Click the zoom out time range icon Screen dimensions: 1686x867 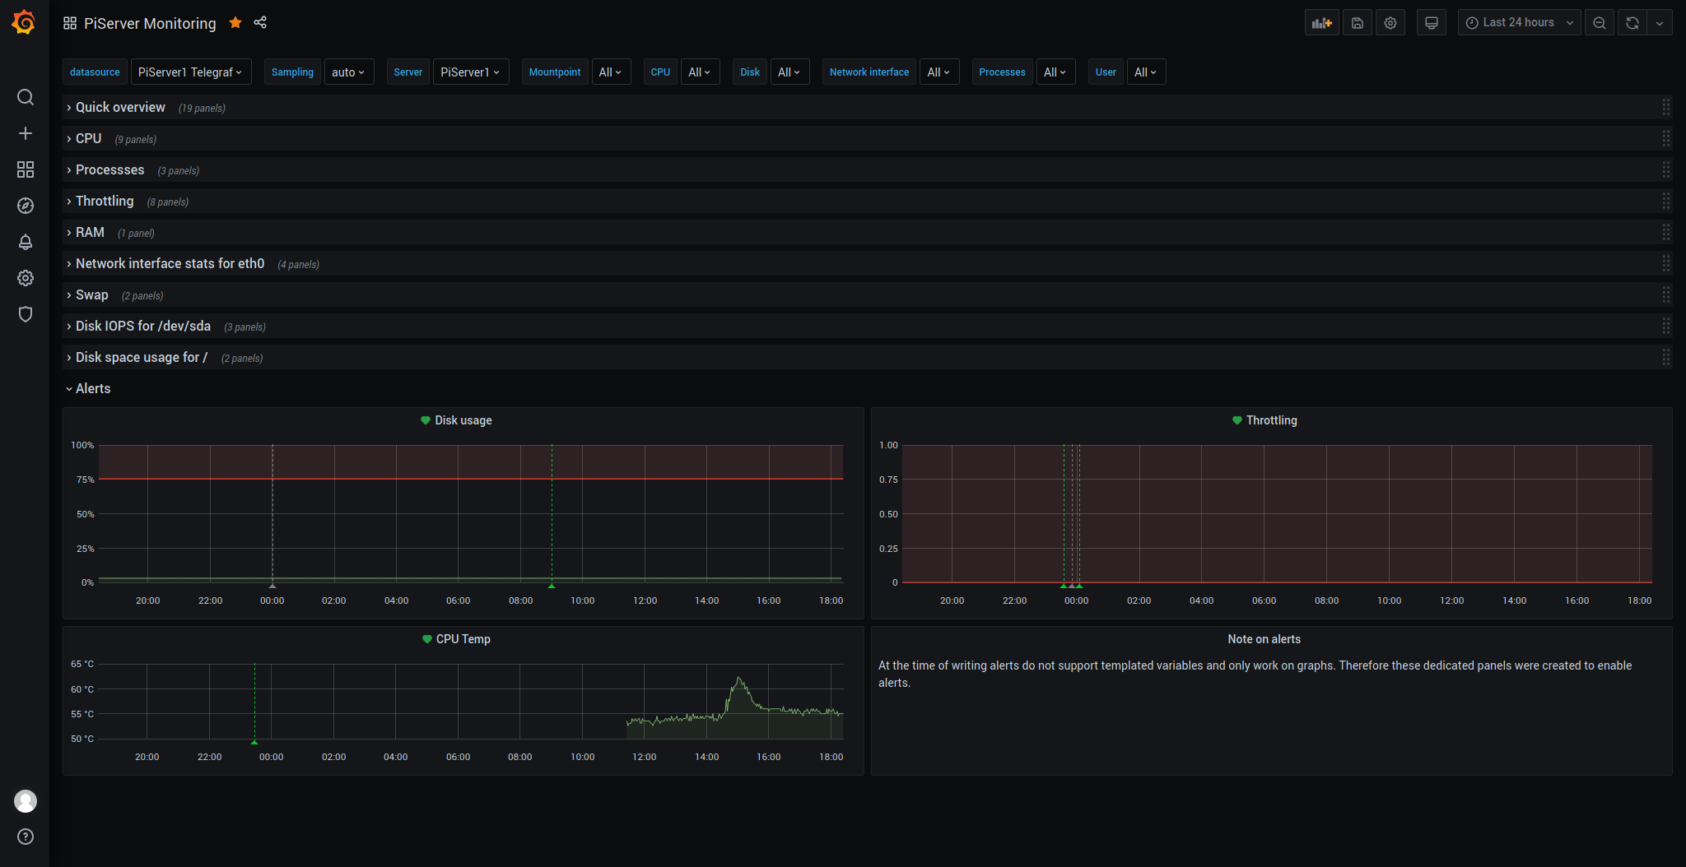(x=1599, y=23)
